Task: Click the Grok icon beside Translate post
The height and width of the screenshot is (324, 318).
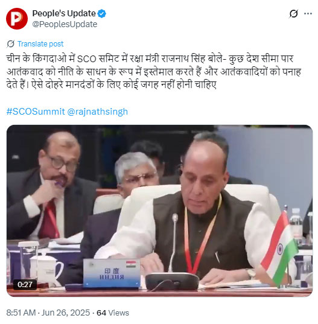Action: point(10,44)
